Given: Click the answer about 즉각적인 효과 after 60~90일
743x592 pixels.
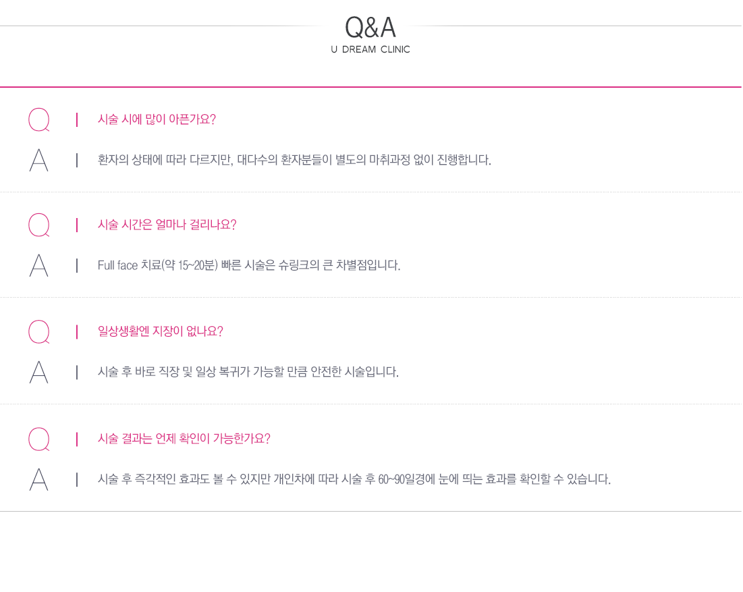Looking at the screenshot, I should click(x=354, y=479).
